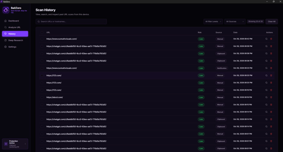Open the All Sources filter dropdown
Screen dimensions: 283x152
pyautogui.click(x=235, y=22)
